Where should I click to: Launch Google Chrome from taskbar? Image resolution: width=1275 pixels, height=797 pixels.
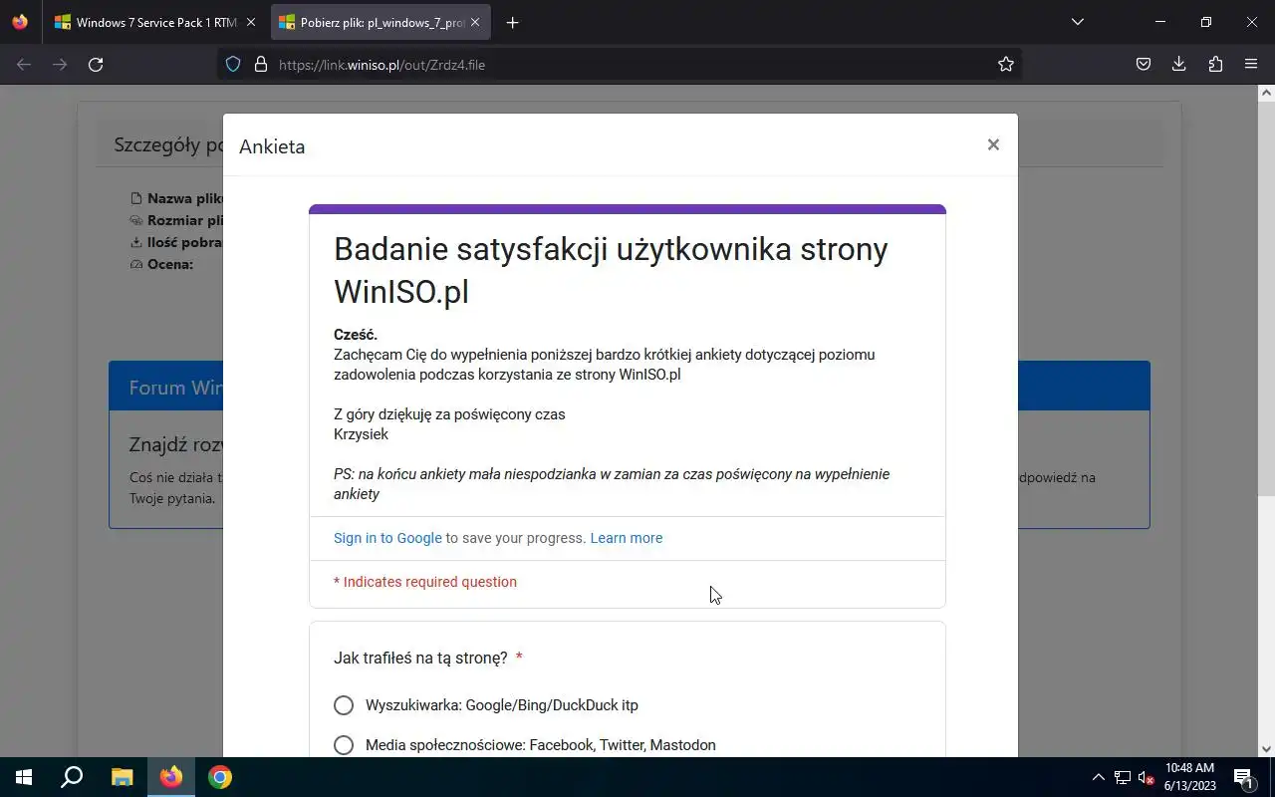[220, 777]
